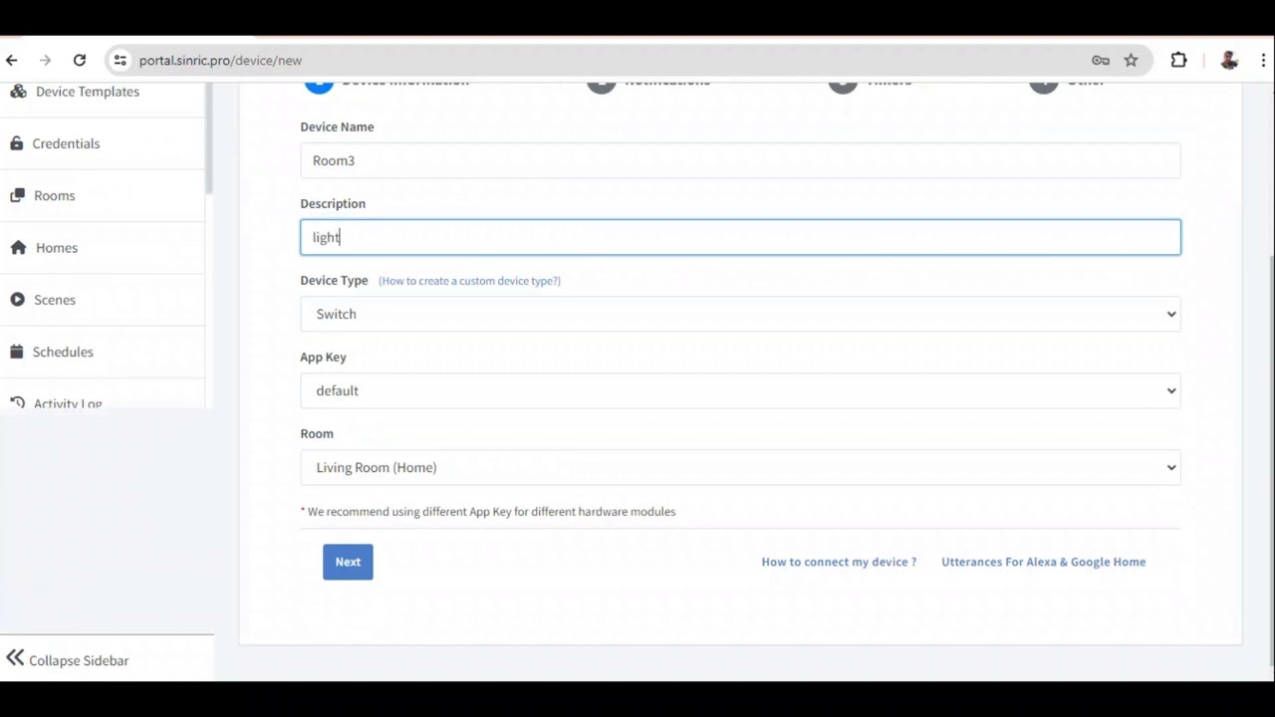1275x717 pixels.
Task: Click the browser address bar URL
Action: (220, 60)
